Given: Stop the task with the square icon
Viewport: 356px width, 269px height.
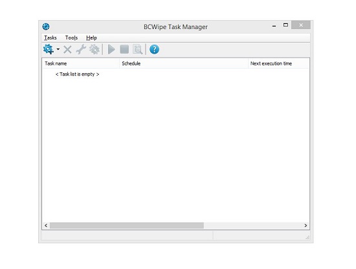Looking at the screenshot, I should click(124, 49).
